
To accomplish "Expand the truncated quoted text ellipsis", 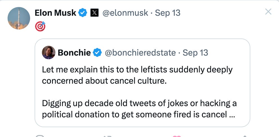I will (x=232, y=115).
